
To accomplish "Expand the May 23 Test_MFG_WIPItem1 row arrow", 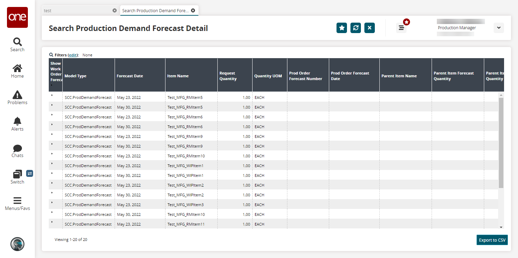I will pyautogui.click(x=52, y=163).
